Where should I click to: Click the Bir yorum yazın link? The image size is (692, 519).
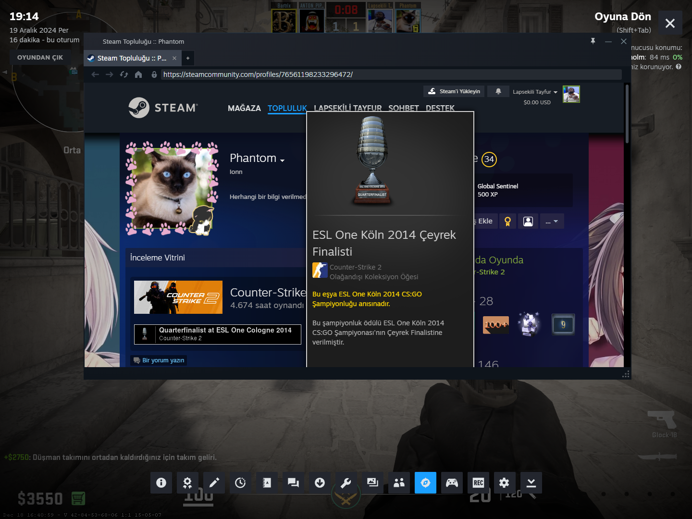pos(159,360)
